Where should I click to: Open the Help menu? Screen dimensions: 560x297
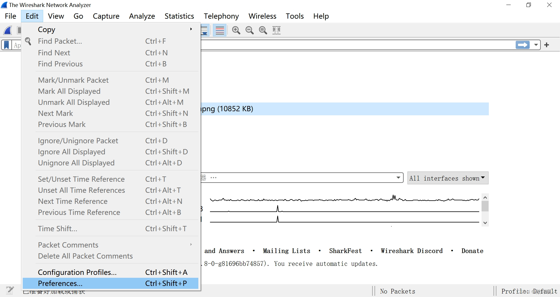[321, 16]
